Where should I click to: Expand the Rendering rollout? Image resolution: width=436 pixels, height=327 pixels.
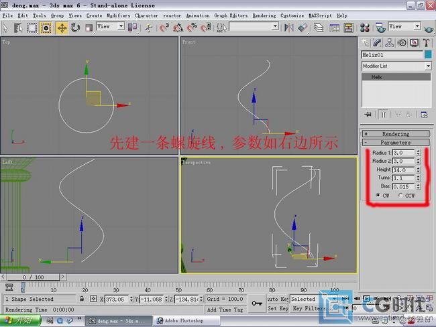[396, 134]
